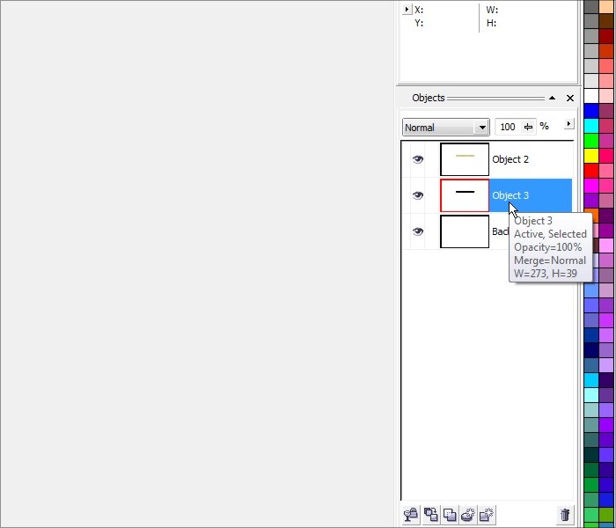Hide the Background layer via eye icon
616x528 pixels.
(x=418, y=231)
